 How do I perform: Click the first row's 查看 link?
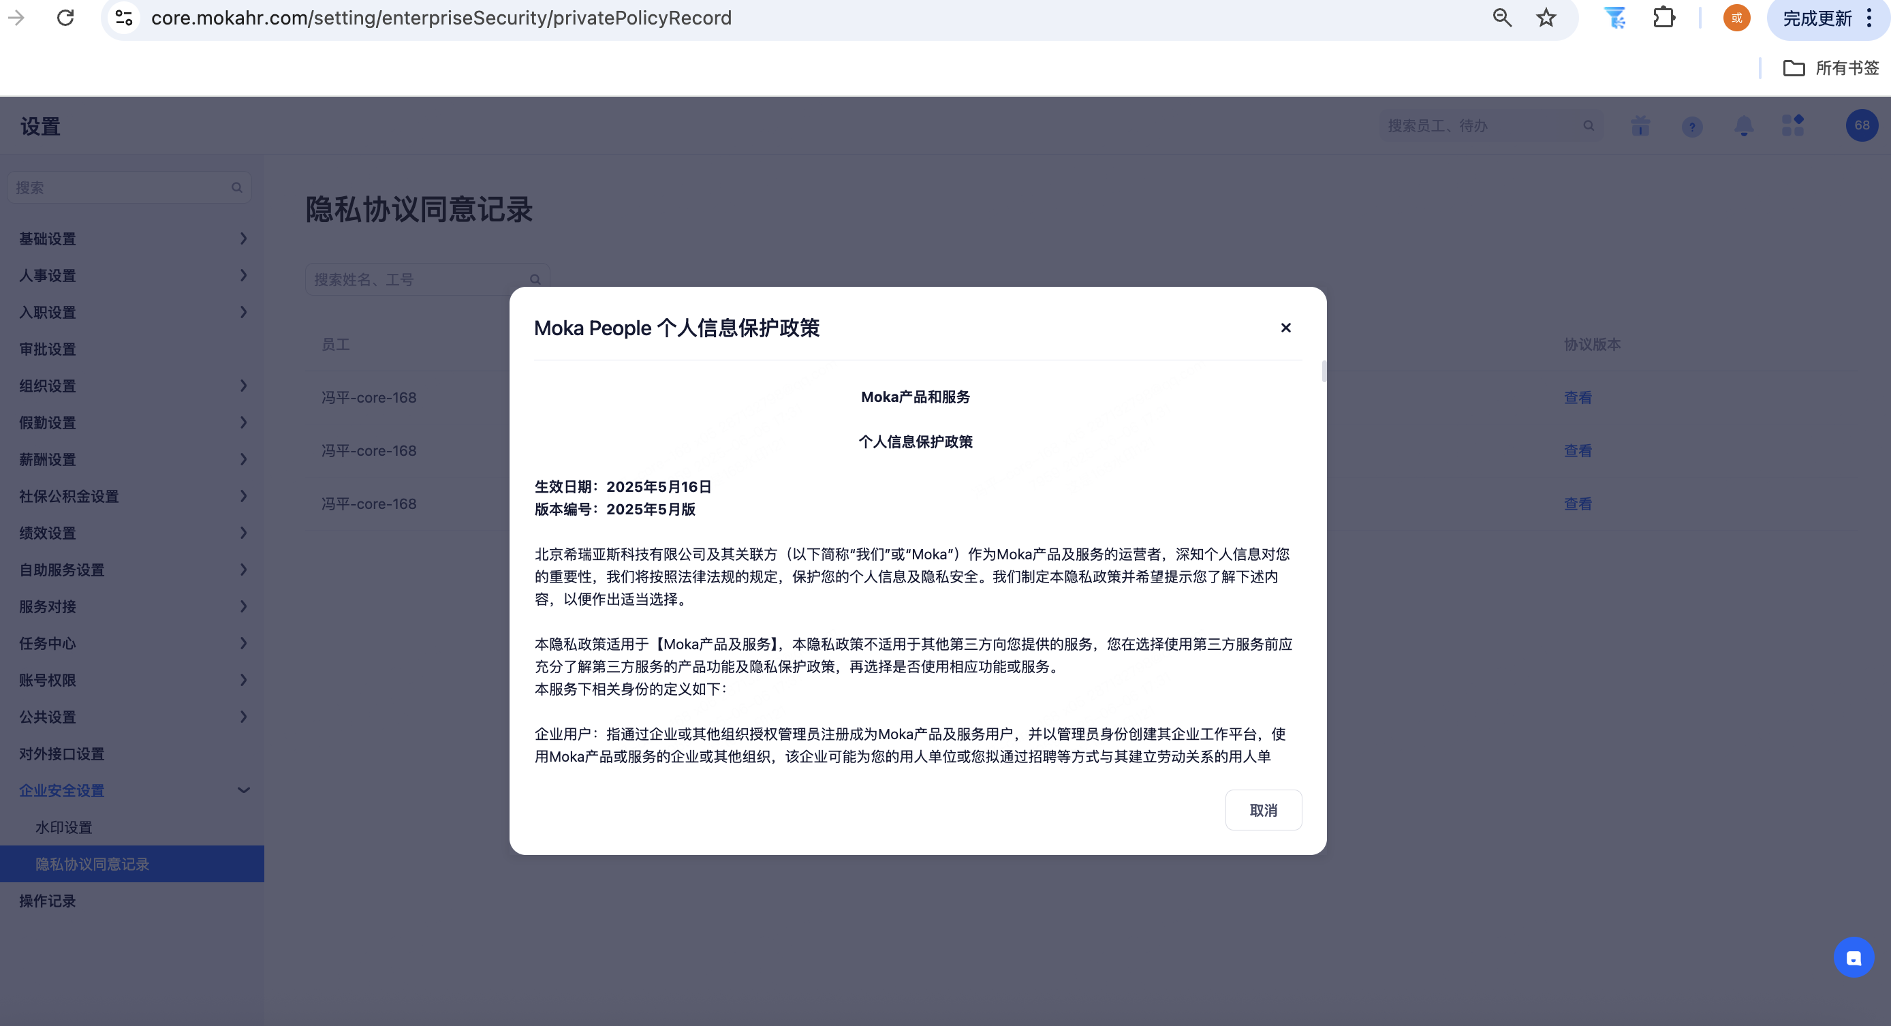coord(1578,397)
